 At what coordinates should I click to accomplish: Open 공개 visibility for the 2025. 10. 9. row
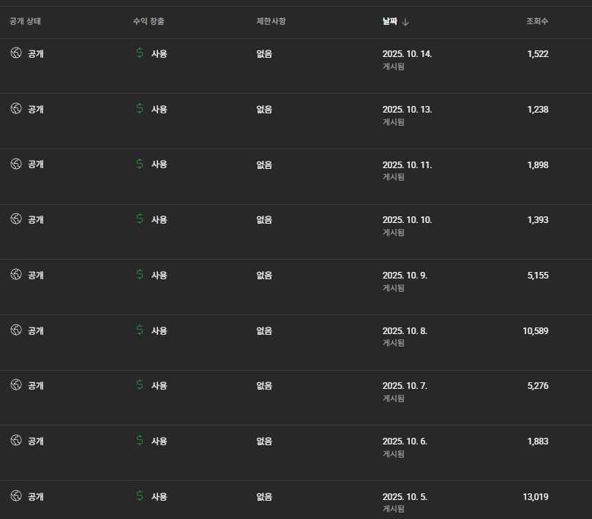click(35, 275)
